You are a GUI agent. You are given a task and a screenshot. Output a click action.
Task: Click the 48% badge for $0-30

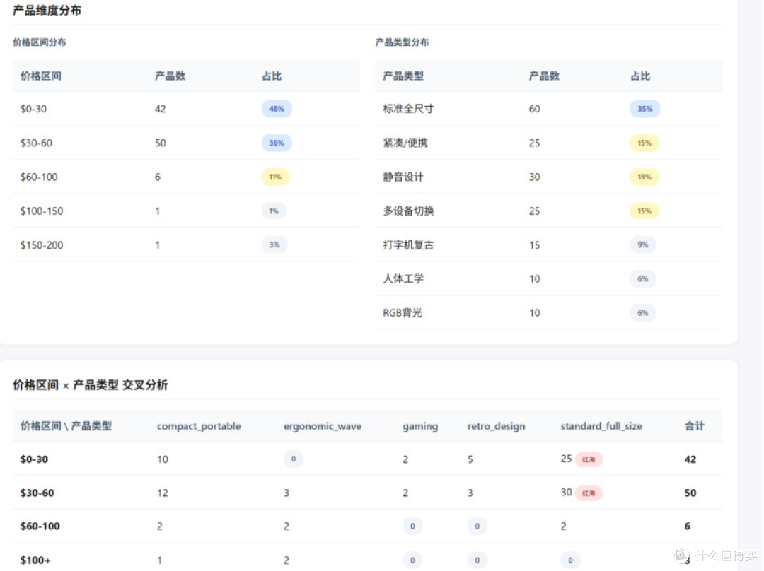tap(277, 109)
